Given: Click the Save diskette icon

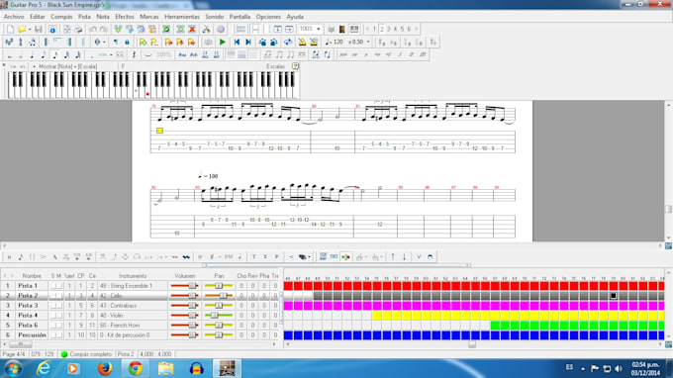Looking at the screenshot, I should [x=39, y=29].
